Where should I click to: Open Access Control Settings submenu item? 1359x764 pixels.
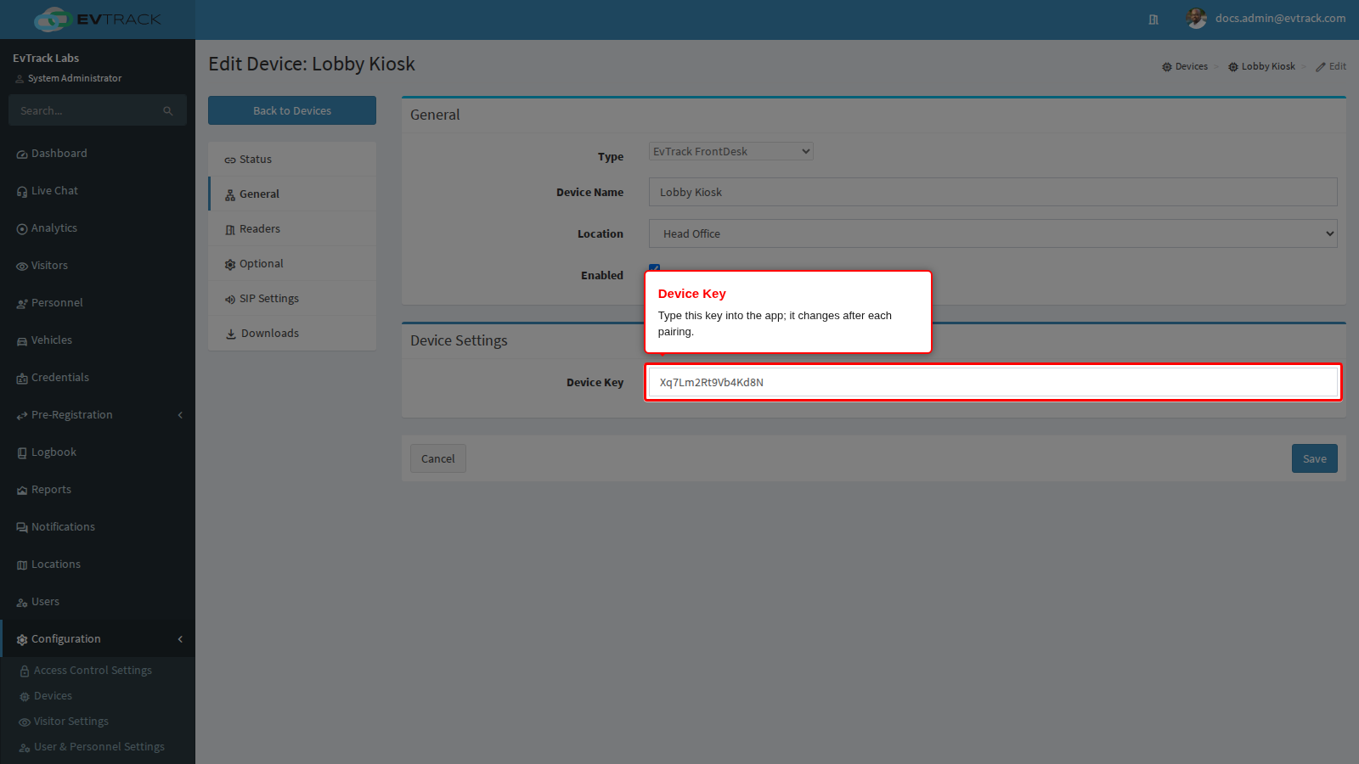(98, 671)
